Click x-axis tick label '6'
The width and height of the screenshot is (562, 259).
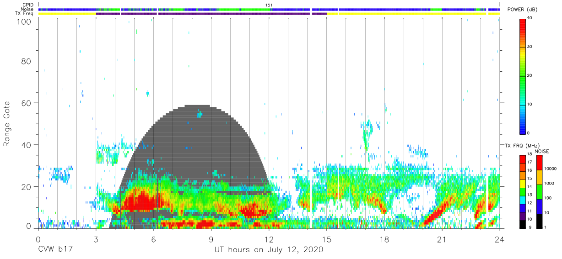coord(153,239)
